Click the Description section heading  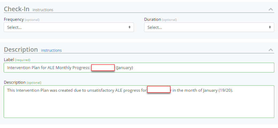pyautogui.click(x=21, y=50)
